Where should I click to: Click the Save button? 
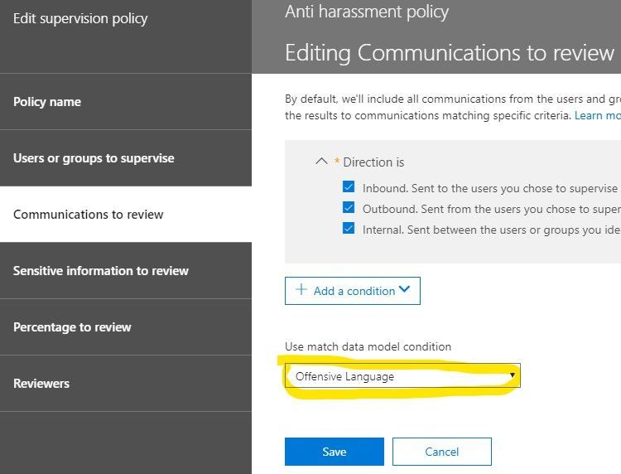(x=334, y=452)
